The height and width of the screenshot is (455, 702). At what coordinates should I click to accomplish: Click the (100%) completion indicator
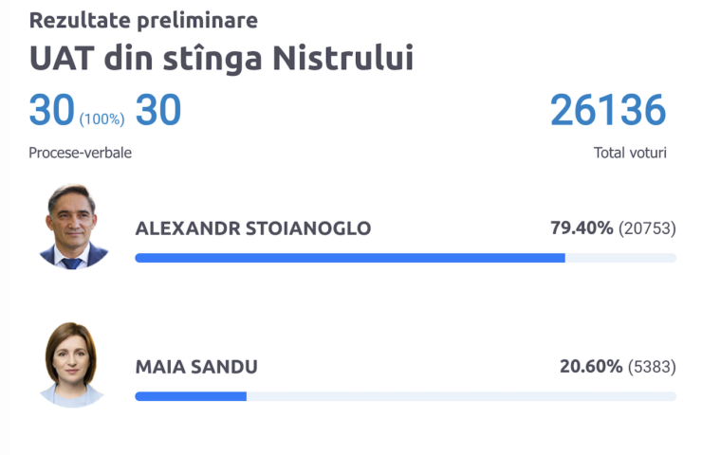[102, 119]
